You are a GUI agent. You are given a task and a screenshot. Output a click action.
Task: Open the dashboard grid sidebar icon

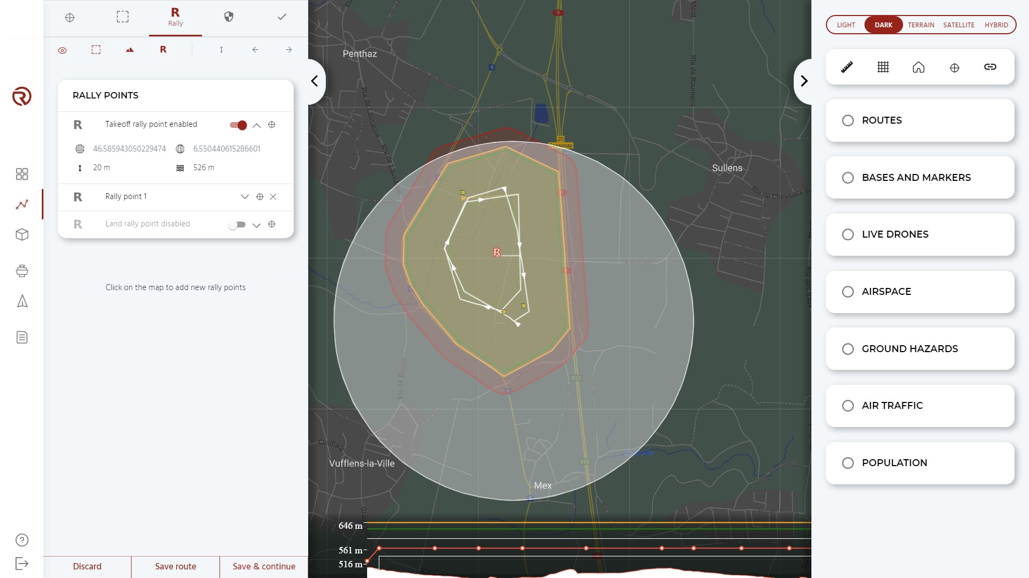[22, 174]
